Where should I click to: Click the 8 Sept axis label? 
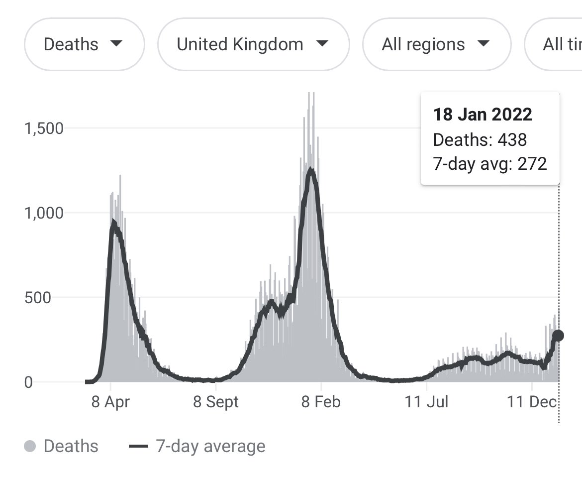tap(216, 402)
